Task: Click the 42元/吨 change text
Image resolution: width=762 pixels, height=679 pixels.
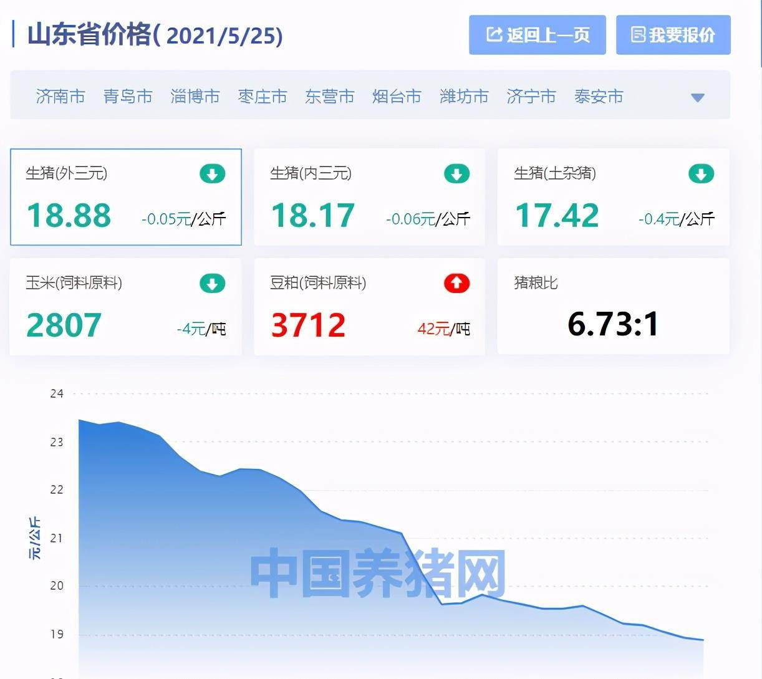Action: click(x=443, y=329)
